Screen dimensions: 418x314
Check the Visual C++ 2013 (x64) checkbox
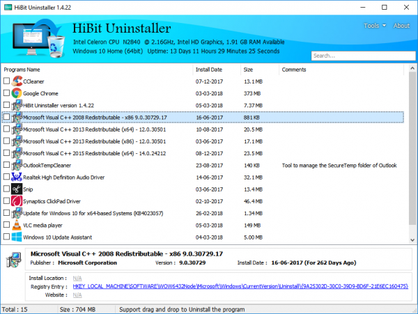coord(7,129)
